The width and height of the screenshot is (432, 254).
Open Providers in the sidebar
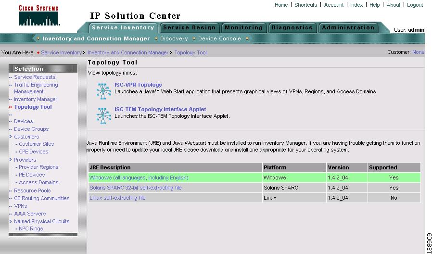[25, 160]
